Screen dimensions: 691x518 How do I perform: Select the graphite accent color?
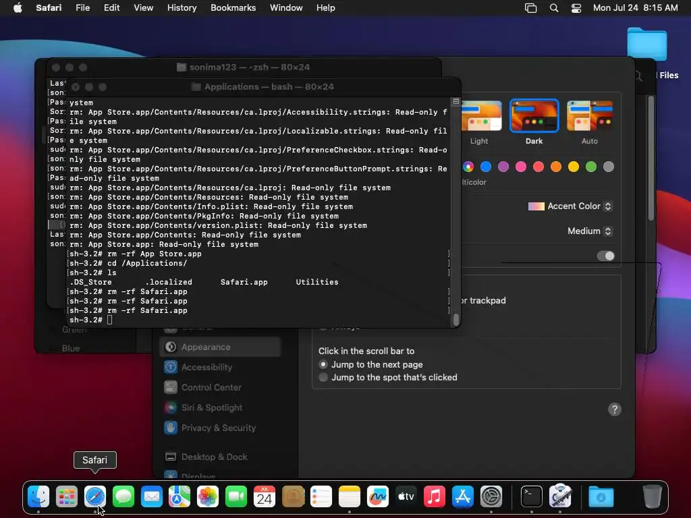pyautogui.click(x=609, y=167)
